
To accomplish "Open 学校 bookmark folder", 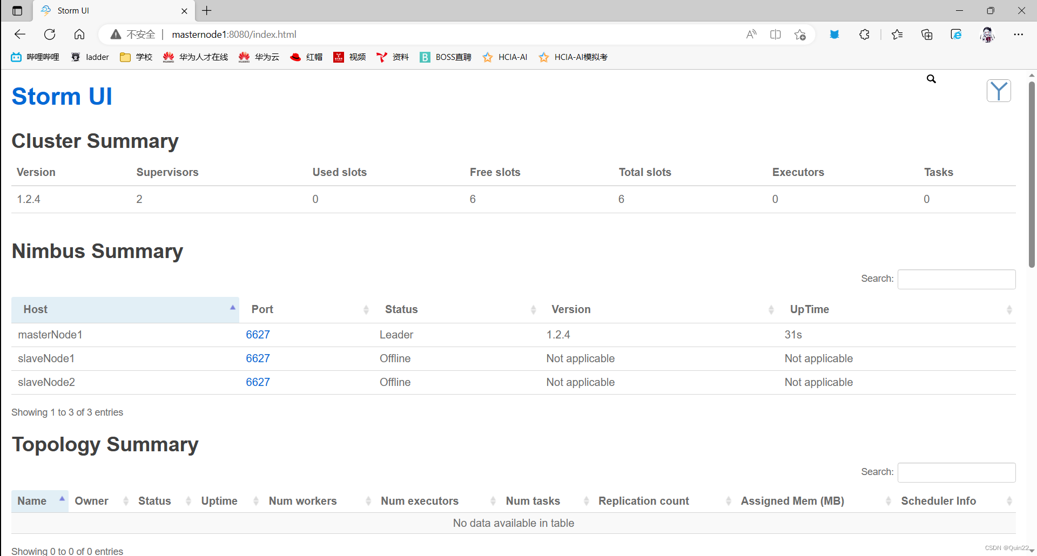I will [x=136, y=57].
